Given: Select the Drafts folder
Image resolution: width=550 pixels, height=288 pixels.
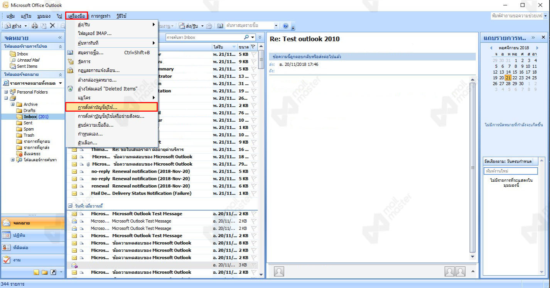Looking at the screenshot, I should click(x=29, y=111).
